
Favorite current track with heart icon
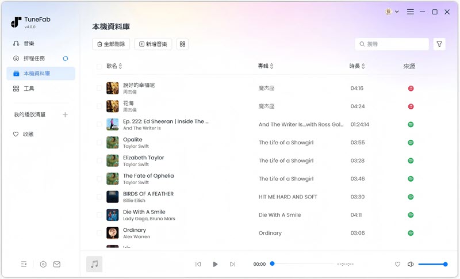coord(397,264)
